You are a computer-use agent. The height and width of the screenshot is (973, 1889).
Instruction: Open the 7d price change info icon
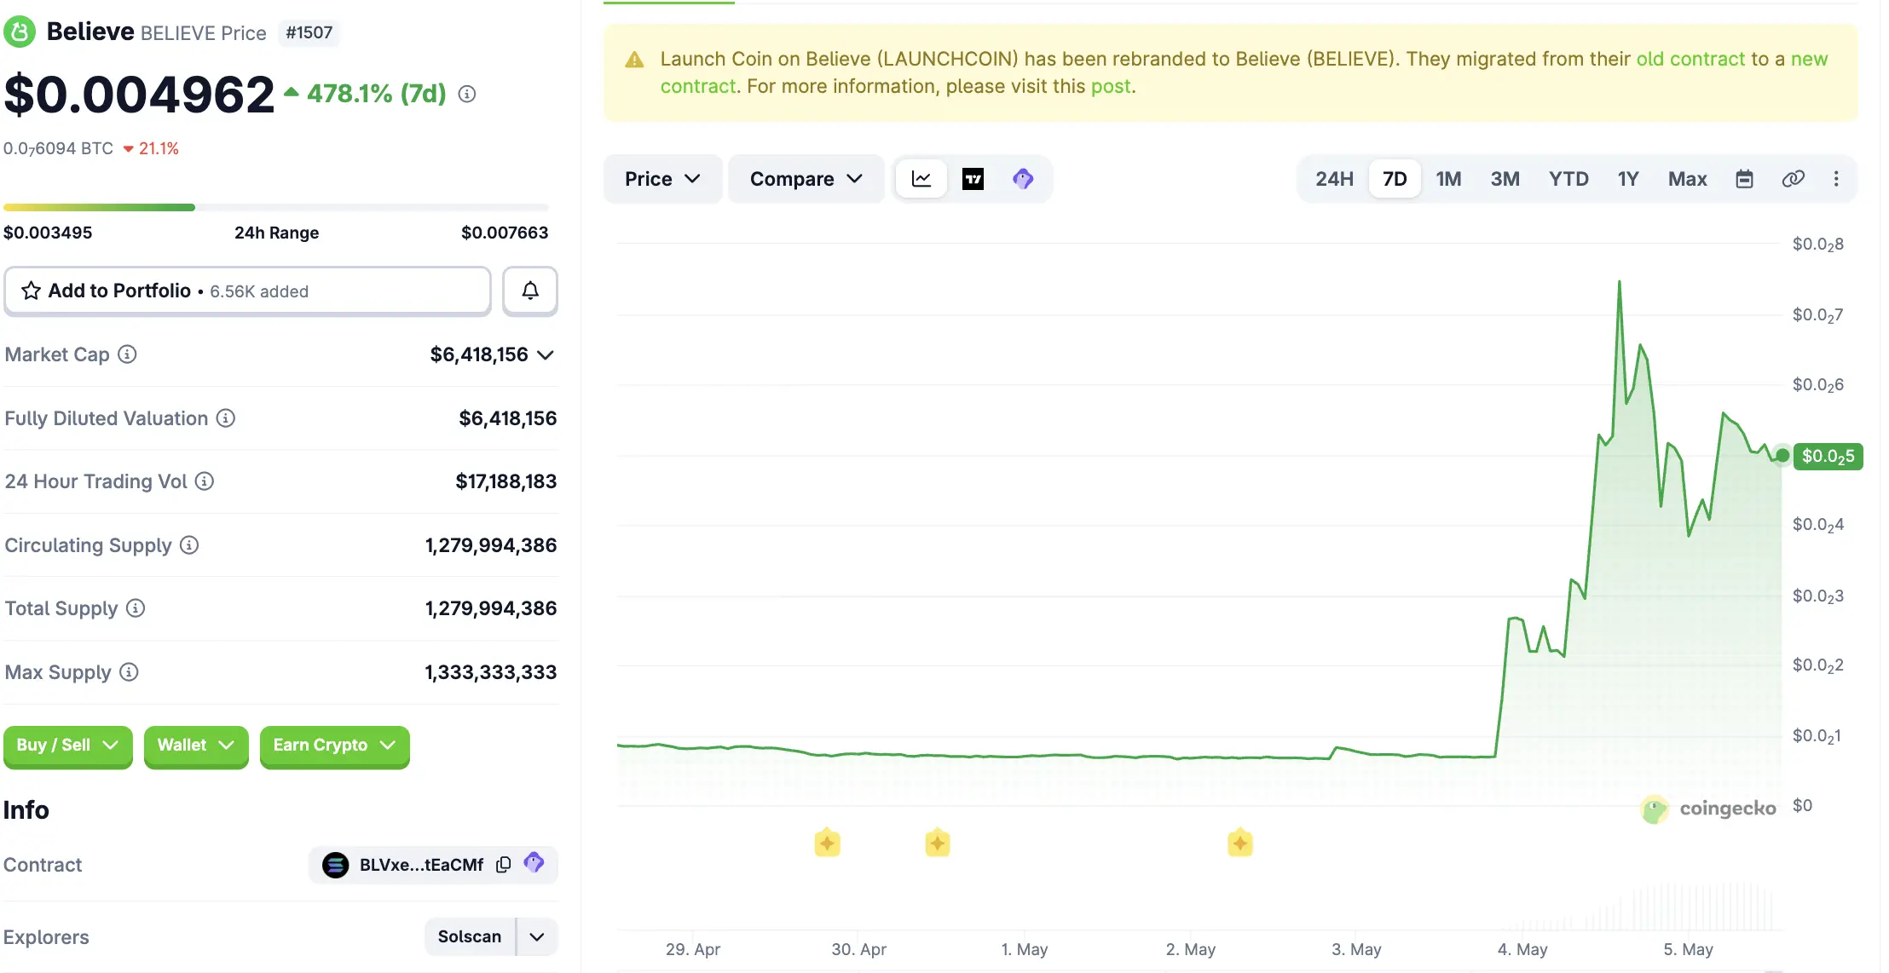(x=467, y=94)
